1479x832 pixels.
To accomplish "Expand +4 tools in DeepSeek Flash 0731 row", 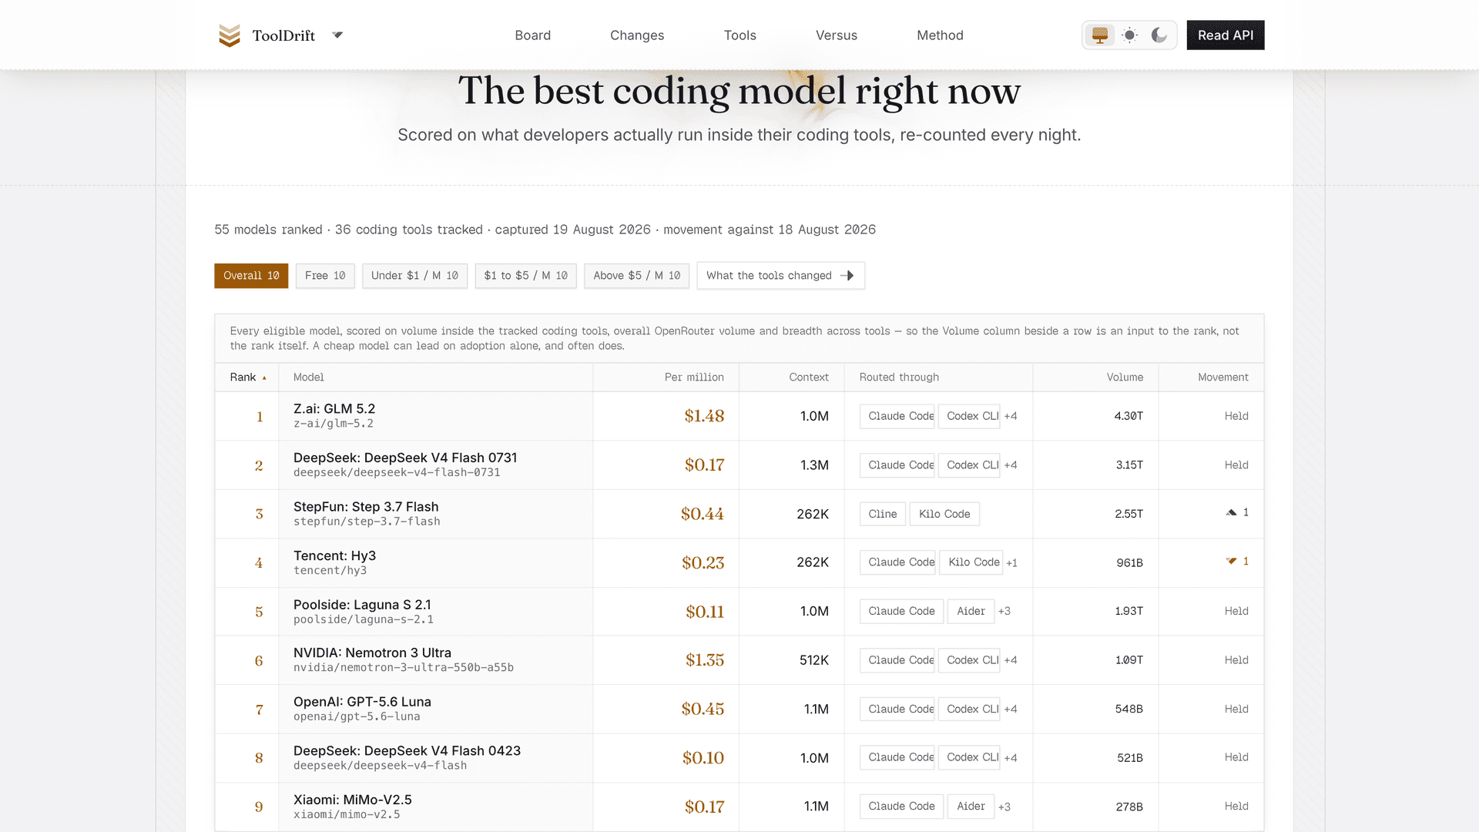I will (1011, 465).
